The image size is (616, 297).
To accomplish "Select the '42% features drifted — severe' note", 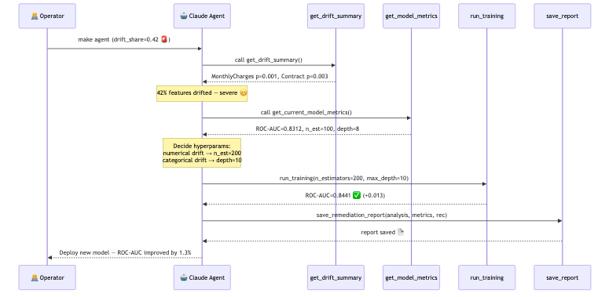I will click(x=202, y=93).
